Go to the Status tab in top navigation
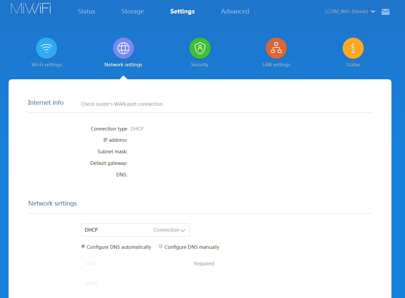 tap(86, 12)
